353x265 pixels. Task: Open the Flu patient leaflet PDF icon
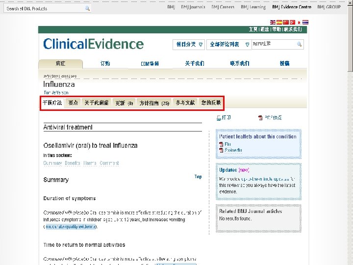point(221,144)
